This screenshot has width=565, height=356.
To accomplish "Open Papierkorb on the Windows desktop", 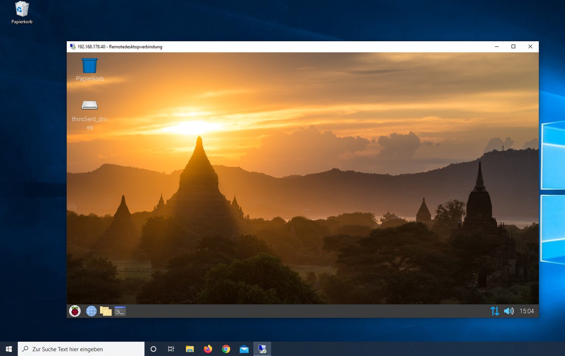I will (x=21, y=11).
